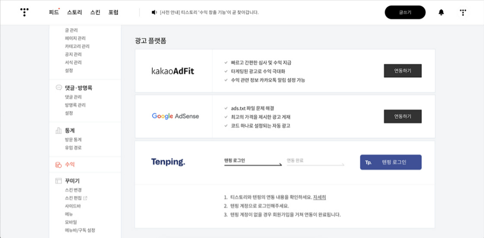Click text 텐핑 계정으로 로그인해주세요
484x238 pixels.
click(x=260, y=206)
